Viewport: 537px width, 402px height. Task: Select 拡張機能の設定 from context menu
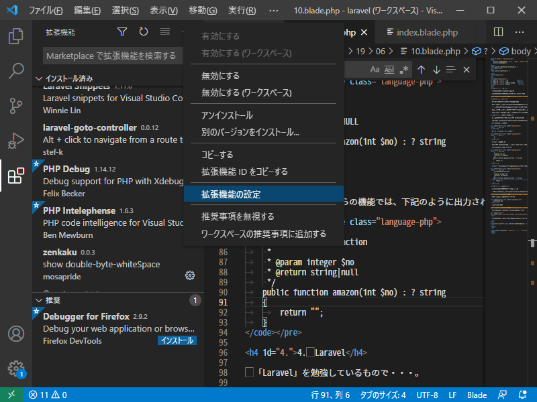[x=231, y=194]
